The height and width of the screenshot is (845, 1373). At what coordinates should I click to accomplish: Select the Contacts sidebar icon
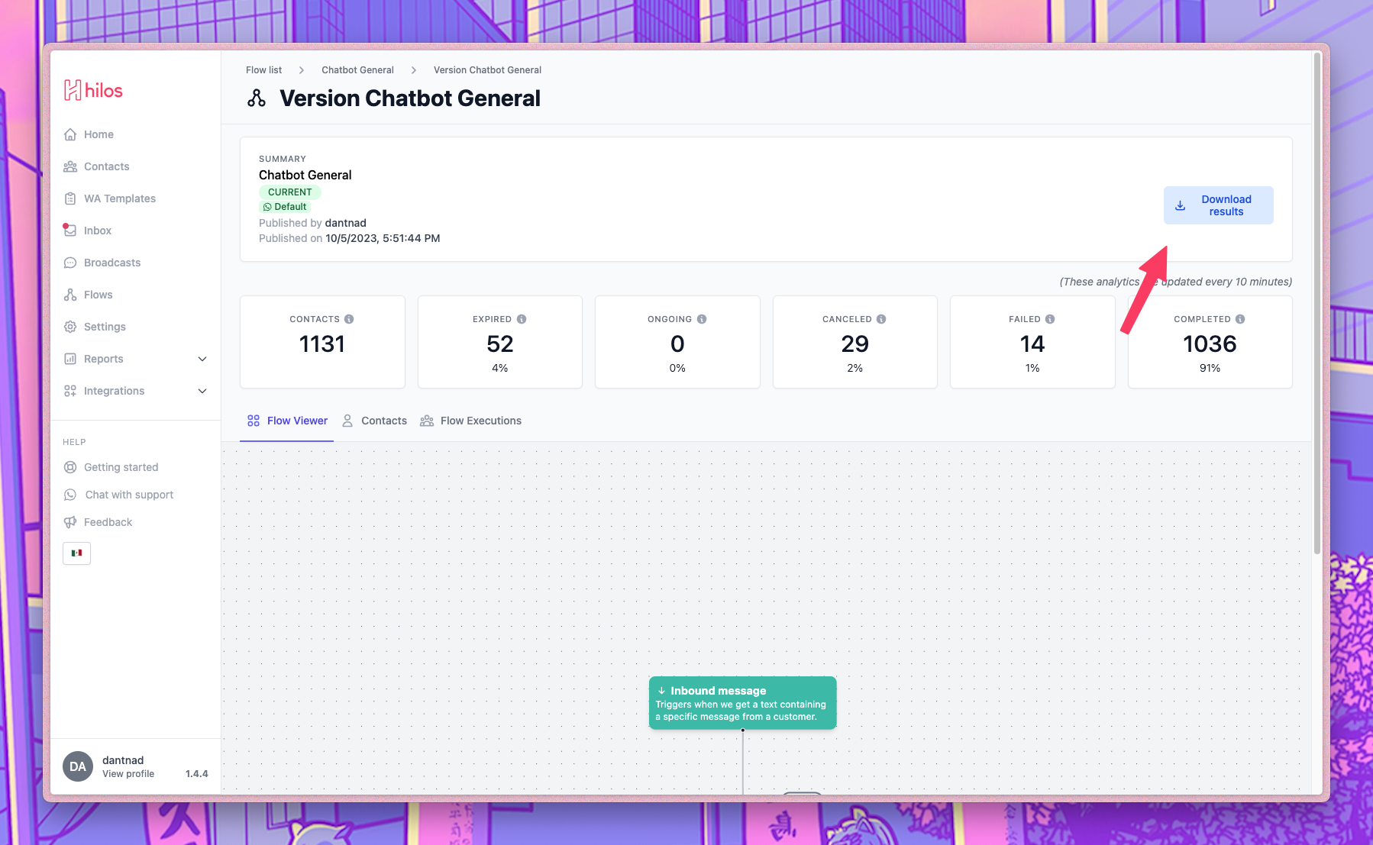pos(106,166)
